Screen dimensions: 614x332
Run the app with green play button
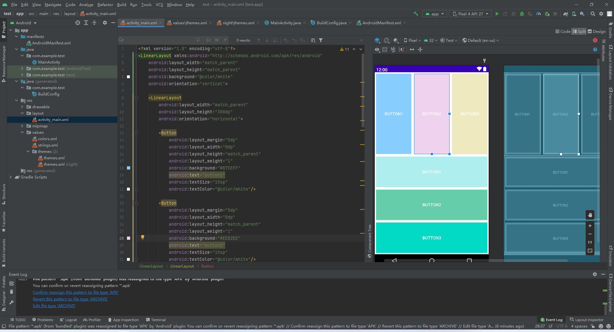coord(497,14)
